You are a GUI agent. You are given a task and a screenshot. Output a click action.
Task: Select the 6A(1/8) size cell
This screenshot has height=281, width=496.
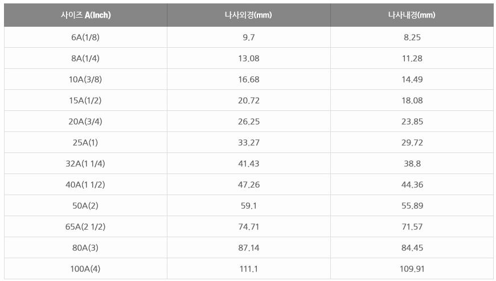tap(85, 38)
